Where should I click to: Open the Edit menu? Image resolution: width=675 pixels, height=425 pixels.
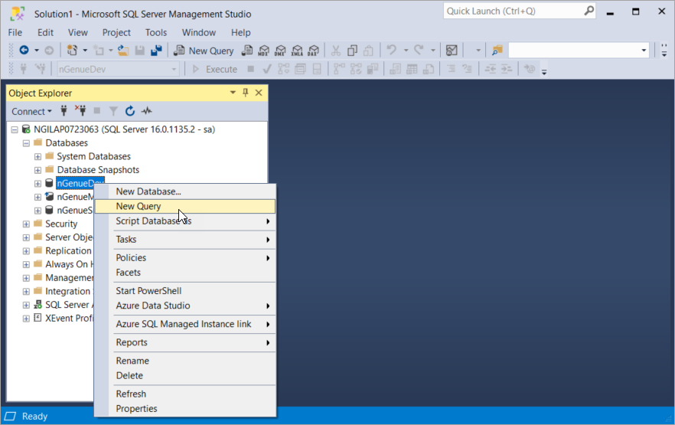tap(45, 32)
